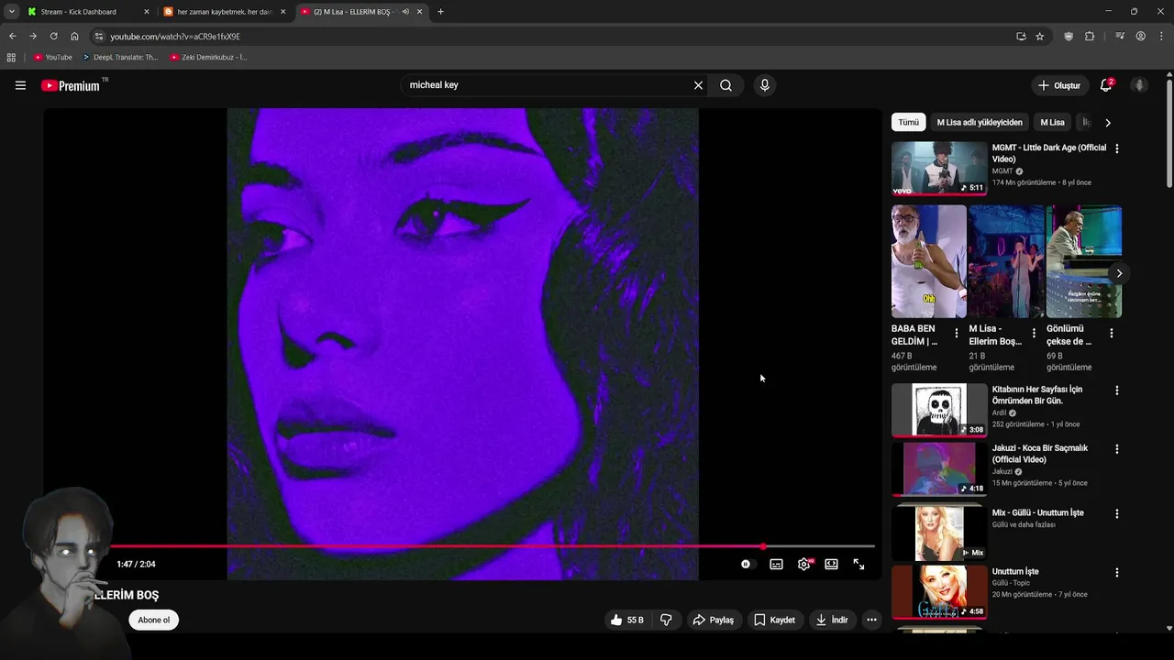
Task: Dislike the video with thumbs down
Action: pyautogui.click(x=666, y=620)
